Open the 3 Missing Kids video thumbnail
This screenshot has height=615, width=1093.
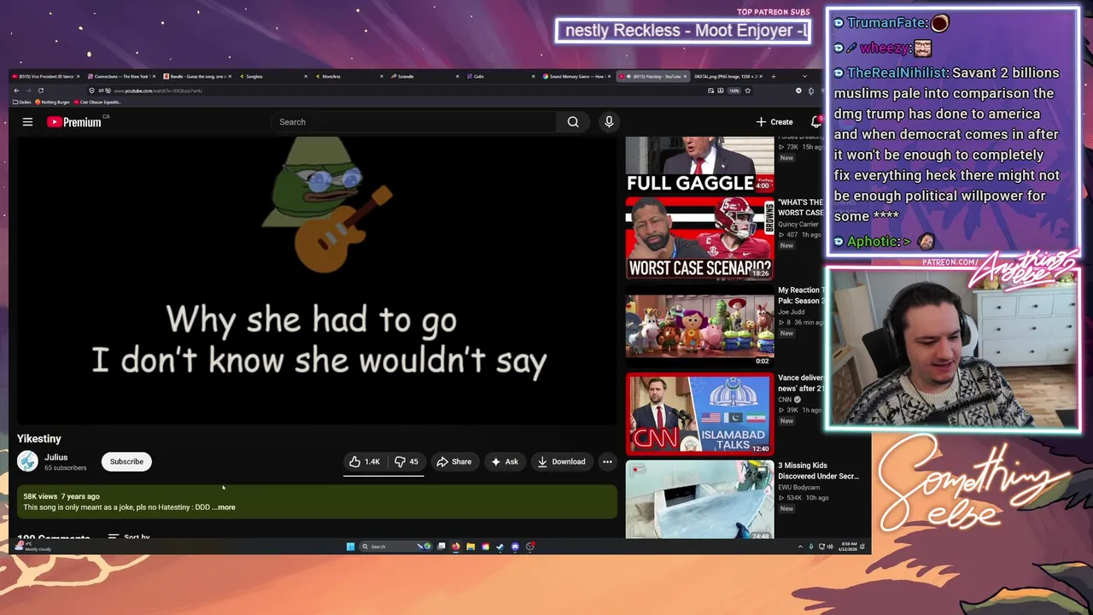click(699, 501)
